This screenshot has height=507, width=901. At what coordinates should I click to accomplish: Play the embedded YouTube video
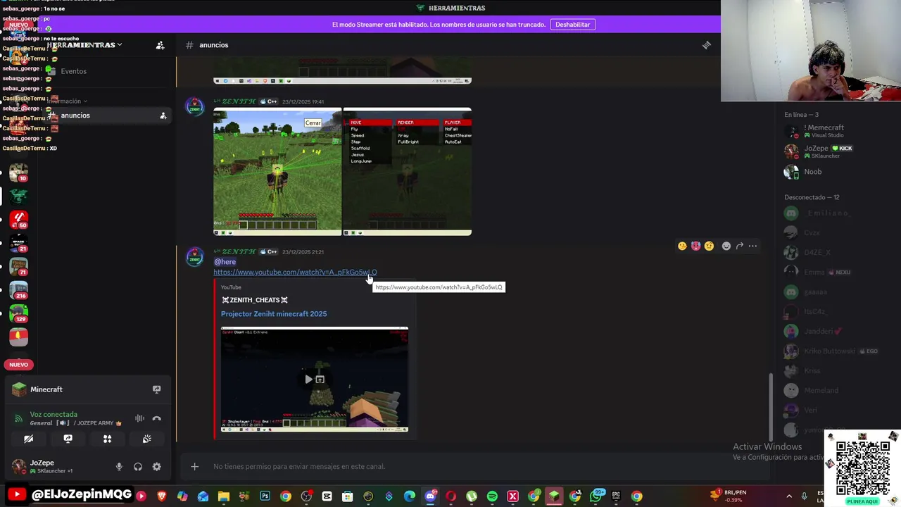pos(308,380)
